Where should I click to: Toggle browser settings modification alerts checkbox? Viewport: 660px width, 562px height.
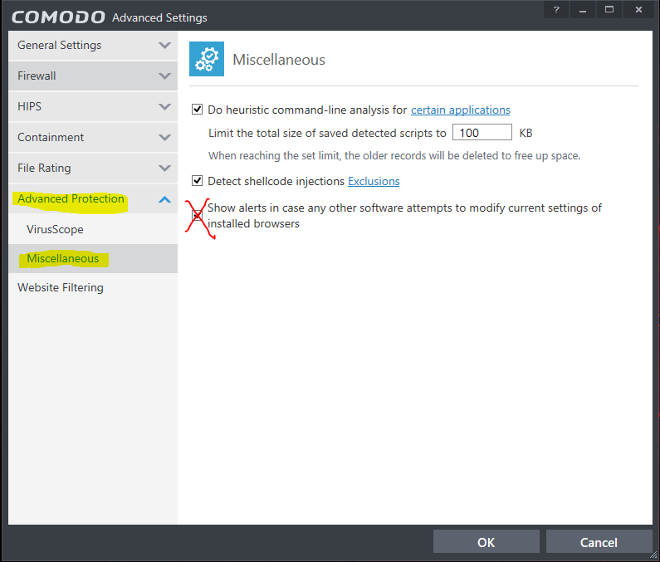click(x=198, y=215)
